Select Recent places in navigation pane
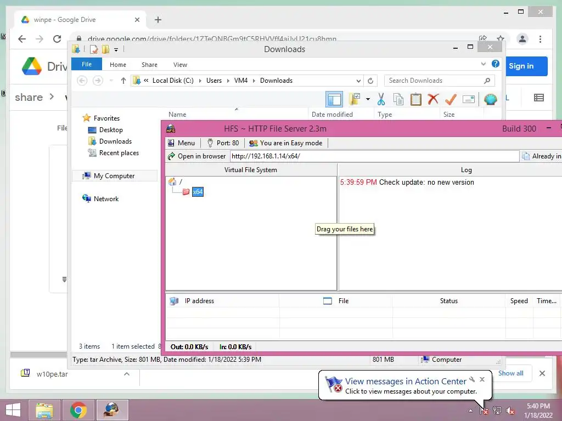Image resolution: width=562 pixels, height=421 pixels. [x=119, y=153]
